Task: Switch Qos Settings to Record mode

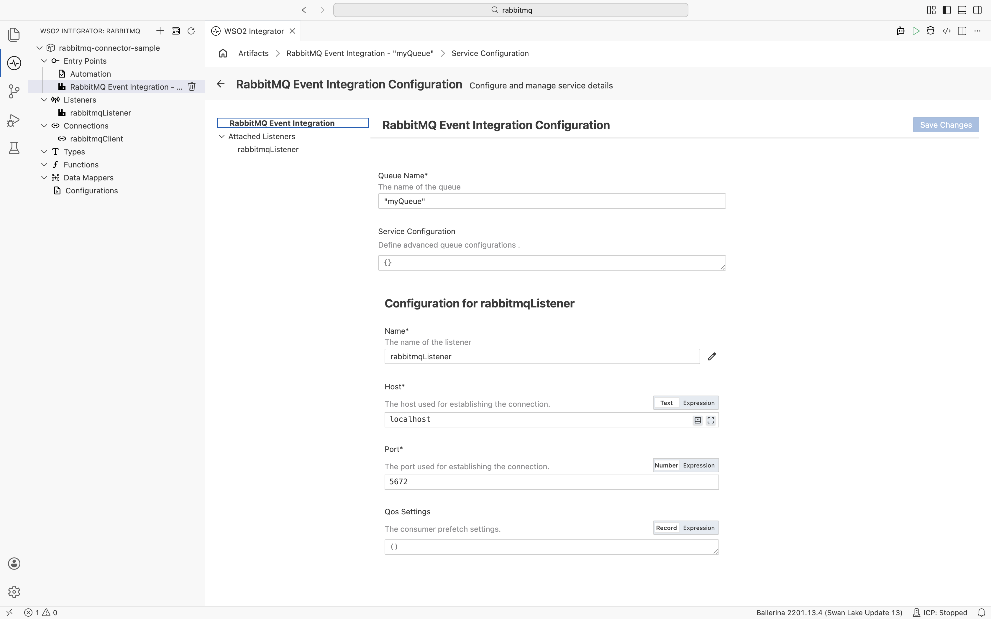Action: 666,528
